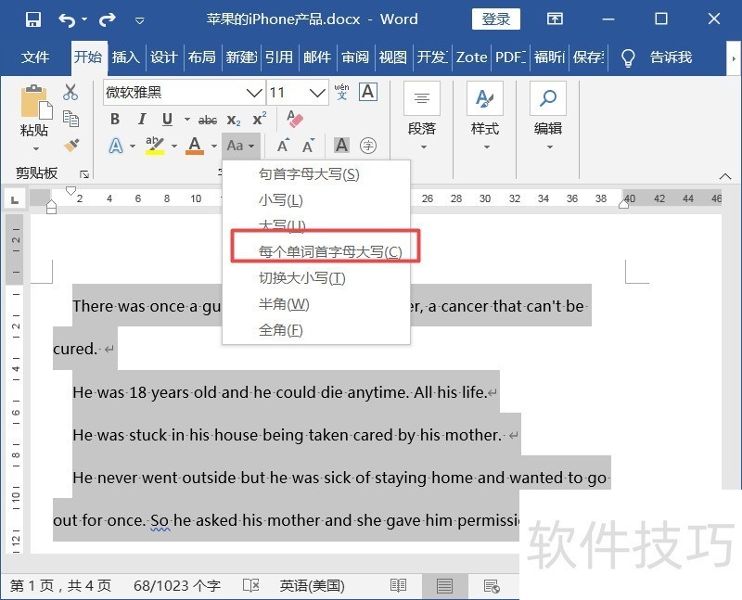
Task: Click the Clear Formatting eraser icon
Action: (x=295, y=120)
